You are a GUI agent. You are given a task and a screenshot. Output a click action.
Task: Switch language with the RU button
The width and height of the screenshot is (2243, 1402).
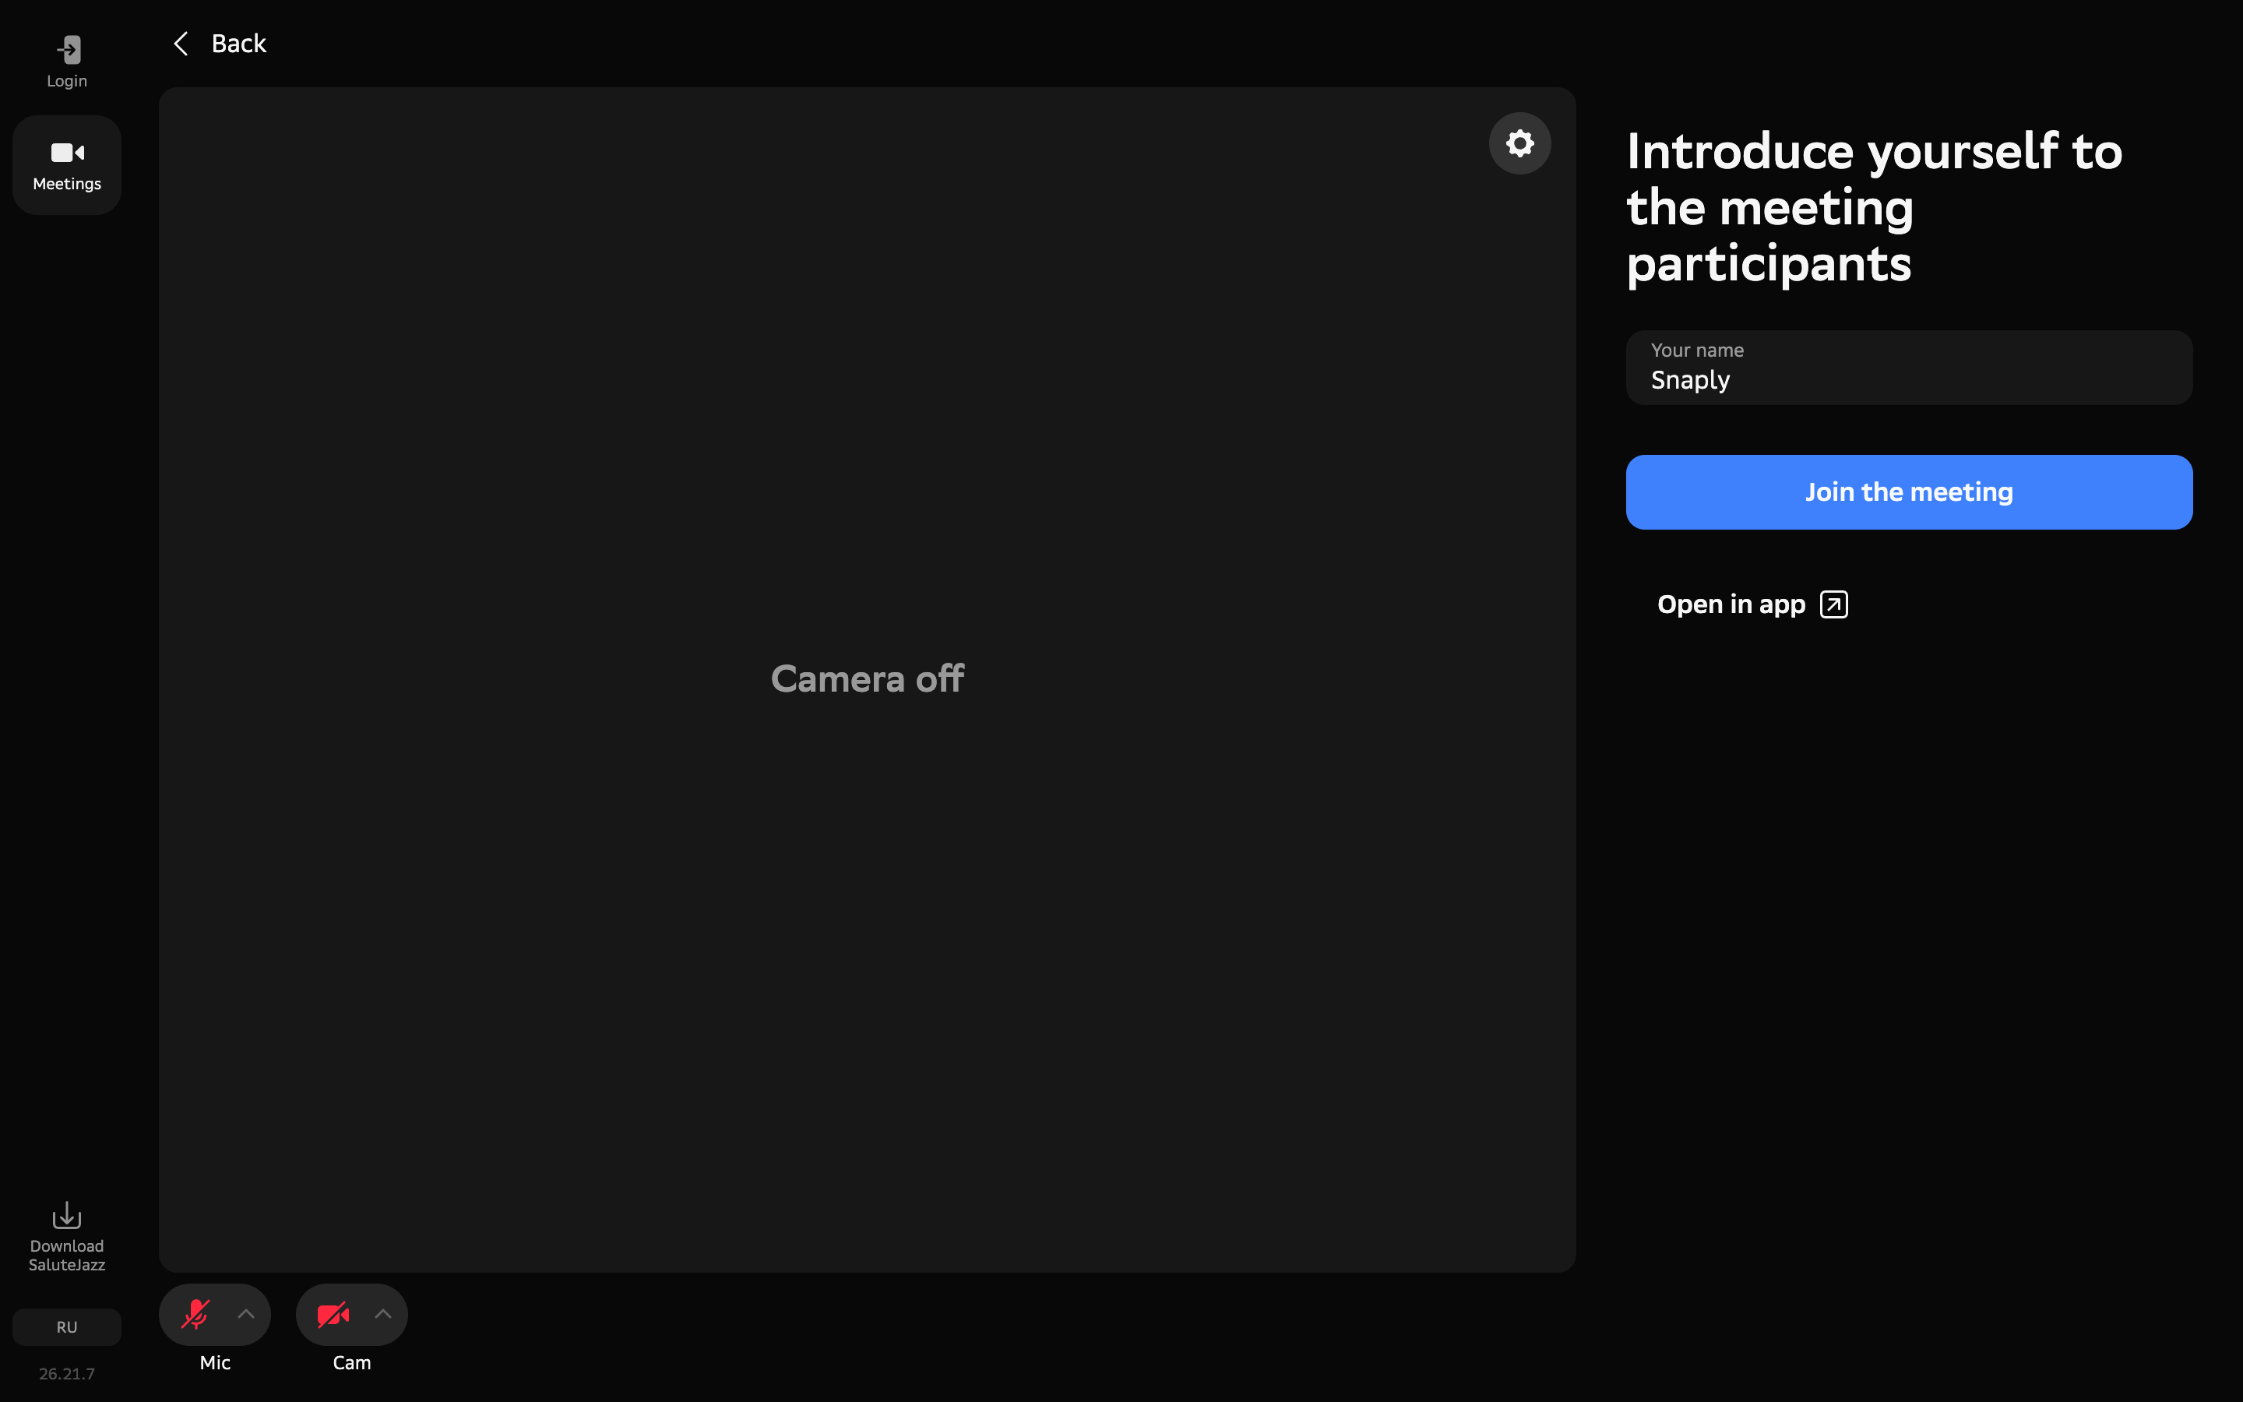[x=67, y=1327]
